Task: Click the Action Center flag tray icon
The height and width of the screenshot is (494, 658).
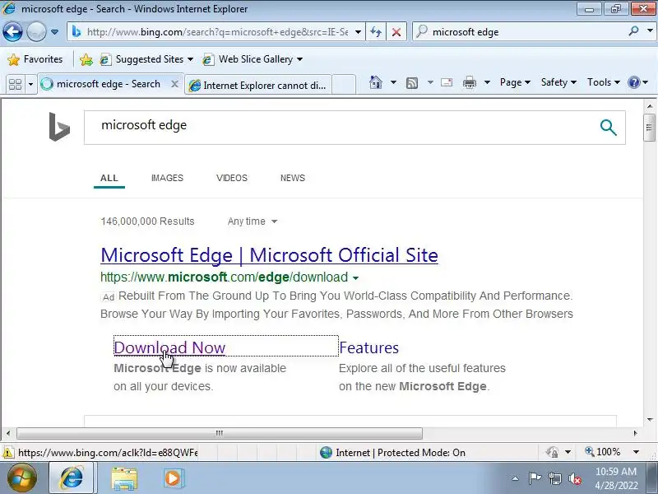Action: click(x=535, y=478)
